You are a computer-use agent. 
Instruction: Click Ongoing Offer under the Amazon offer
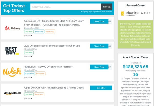(31, 91)
